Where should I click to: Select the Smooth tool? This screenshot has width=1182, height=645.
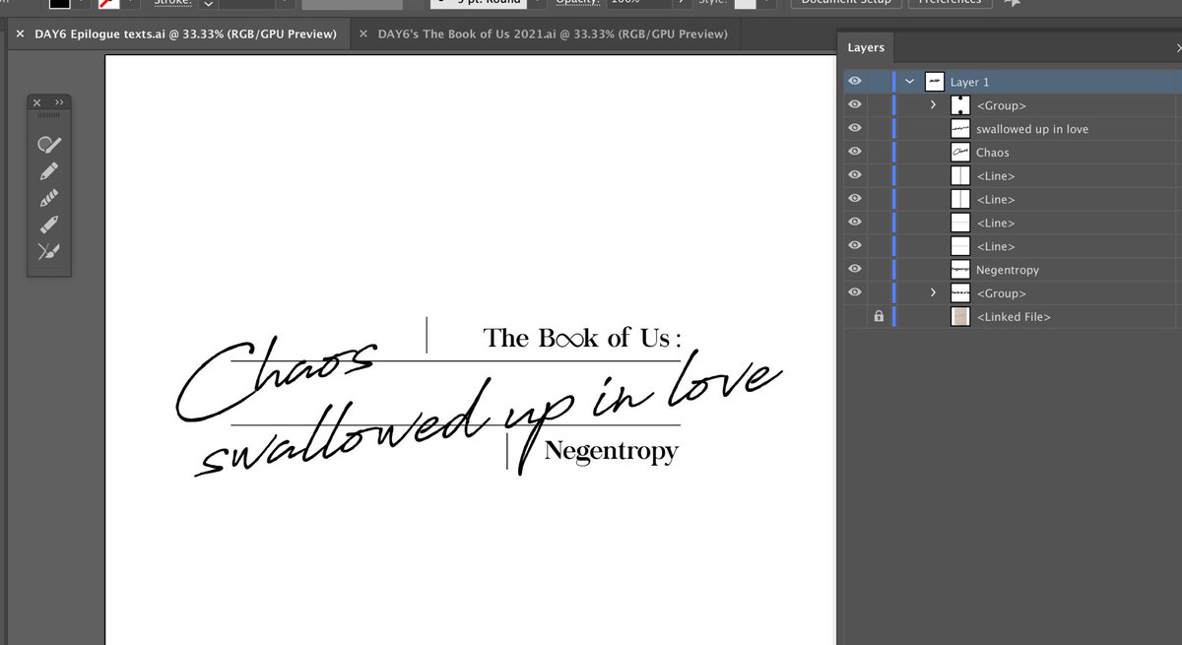pos(48,198)
